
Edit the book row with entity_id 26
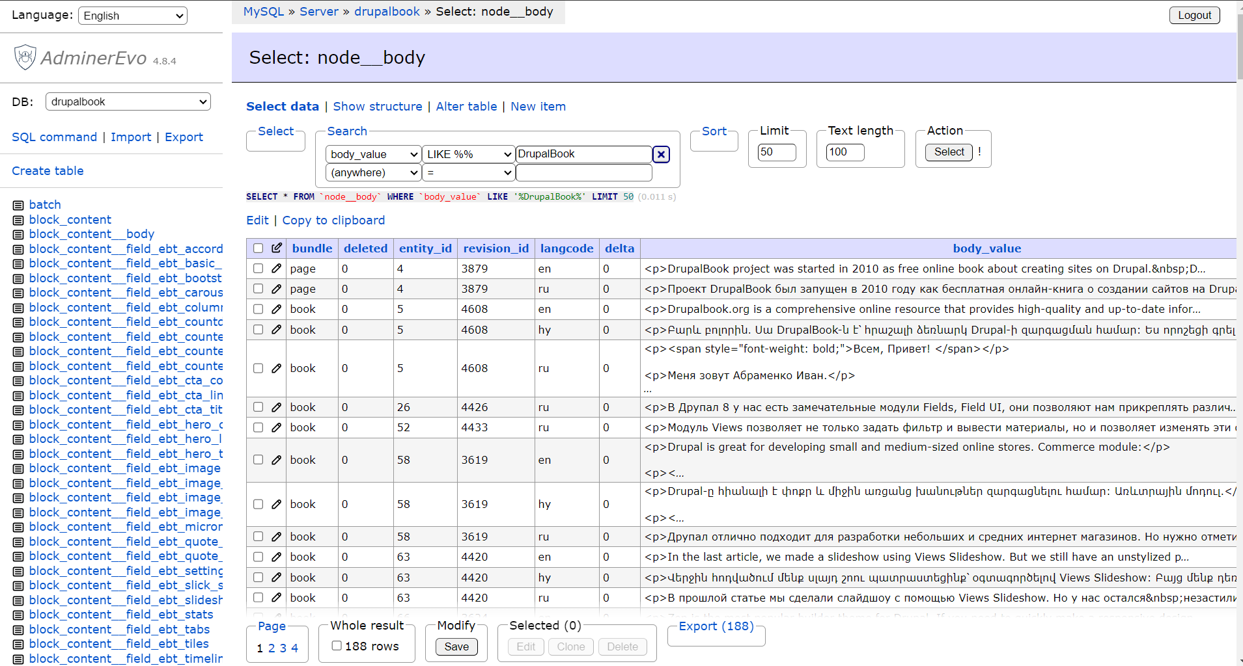point(277,407)
